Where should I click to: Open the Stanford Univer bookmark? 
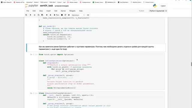coord(136,2)
